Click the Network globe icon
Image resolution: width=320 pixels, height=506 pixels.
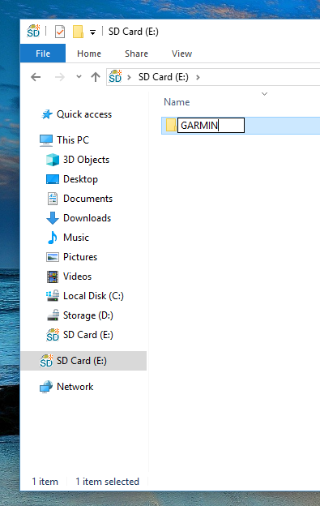click(x=46, y=387)
